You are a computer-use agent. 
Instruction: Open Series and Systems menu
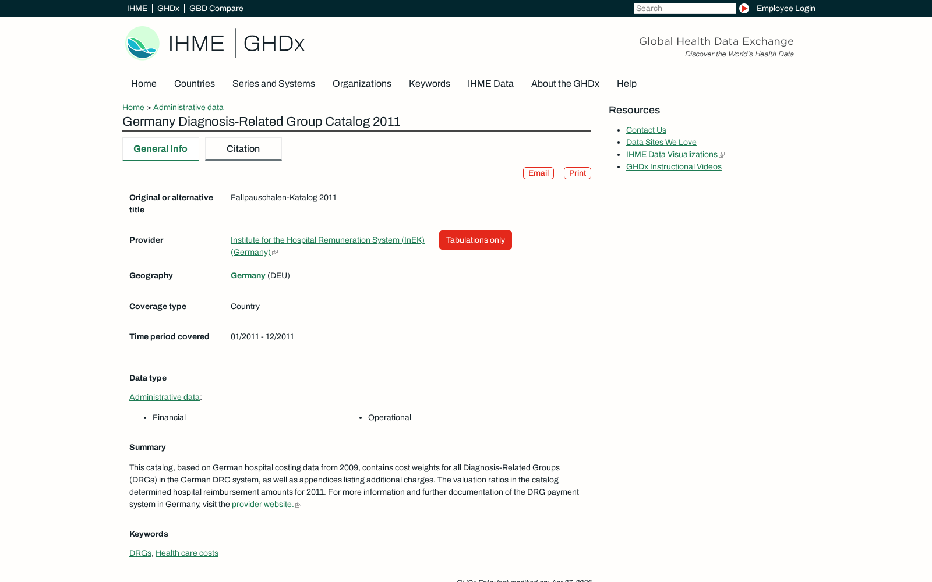[x=274, y=84]
